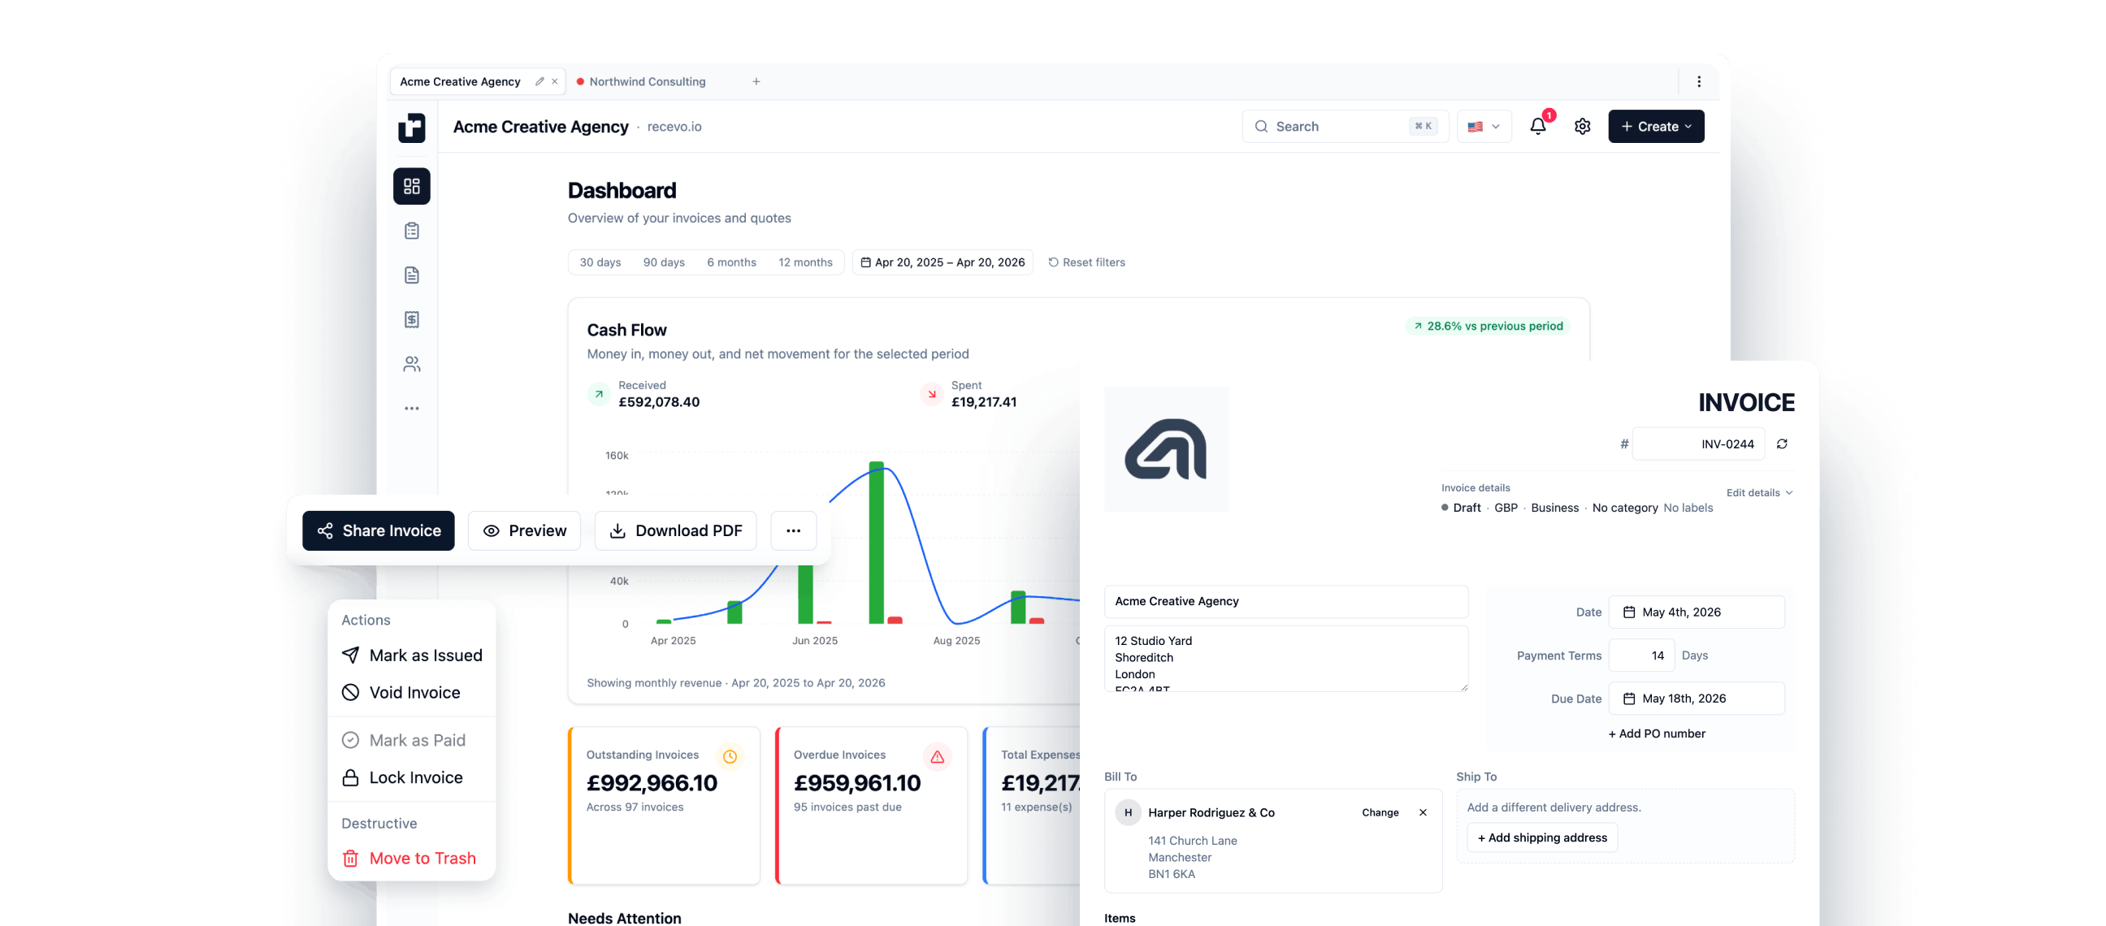The width and height of the screenshot is (2106, 926).
Task: Click Add shipping address button
Action: [x=1541, y=837]
